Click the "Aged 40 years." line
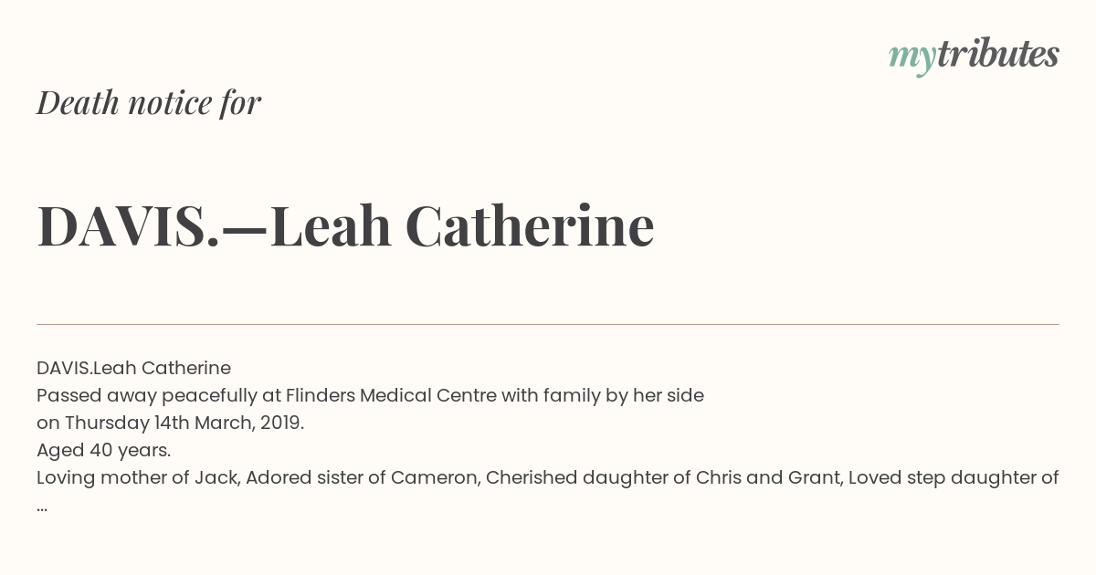1096x575 pixels. click(x=103, y=450)
